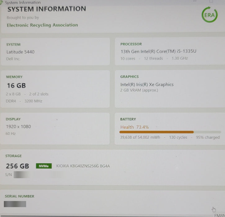
Task: Click the 'DDR4' memory type
Action: tap(11, 101)
